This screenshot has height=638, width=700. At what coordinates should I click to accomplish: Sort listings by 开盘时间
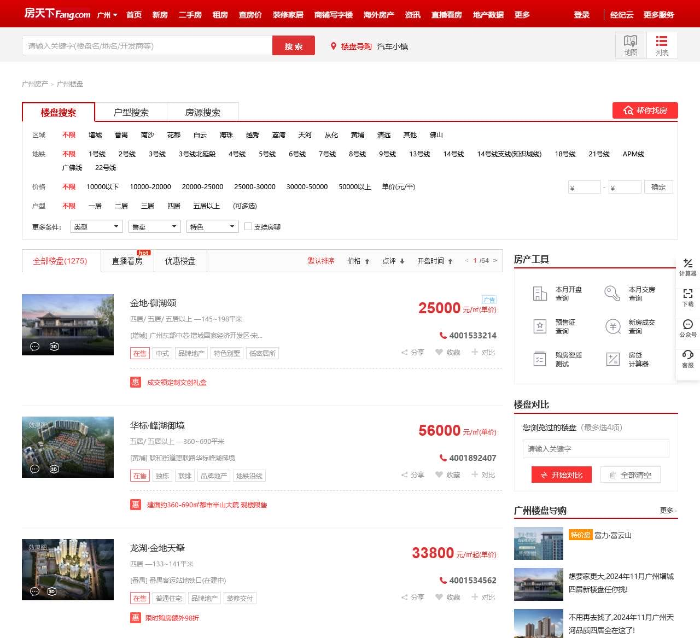(x=435, y=261)
